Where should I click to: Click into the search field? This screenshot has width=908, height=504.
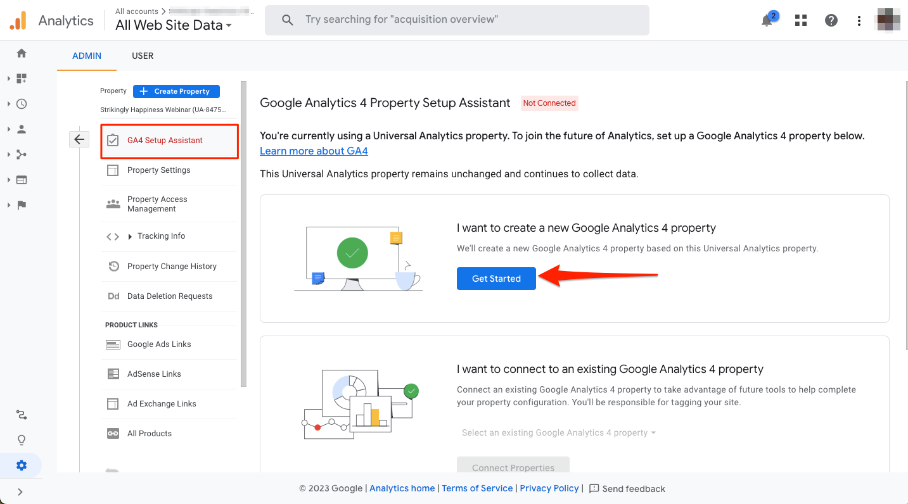[457, 20]
